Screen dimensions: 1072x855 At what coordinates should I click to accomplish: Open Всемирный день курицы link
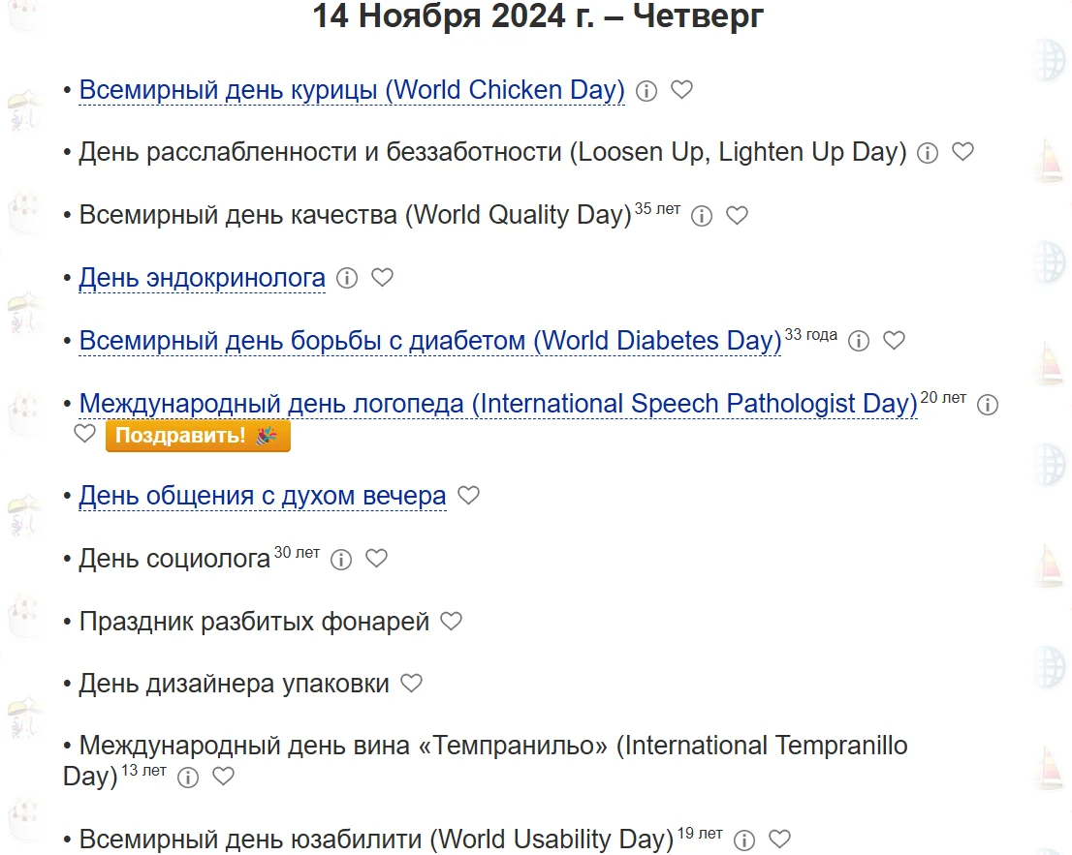(352, 90)
